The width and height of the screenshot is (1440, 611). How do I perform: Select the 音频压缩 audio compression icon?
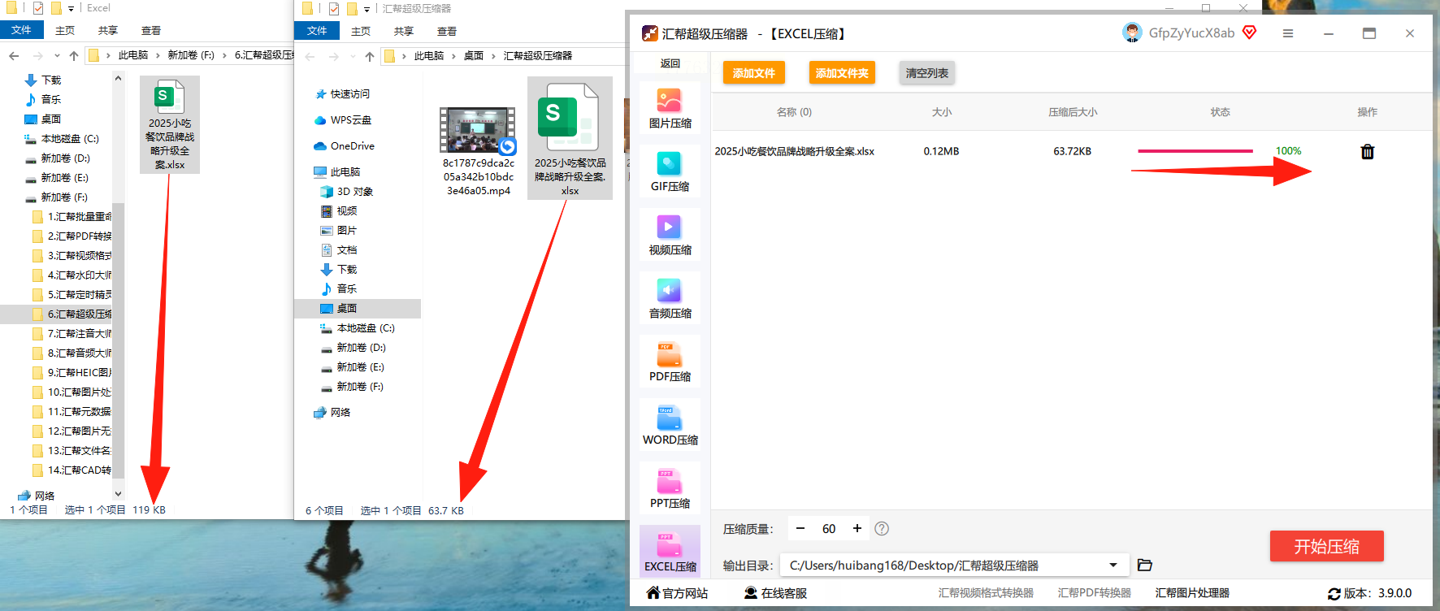670,298
